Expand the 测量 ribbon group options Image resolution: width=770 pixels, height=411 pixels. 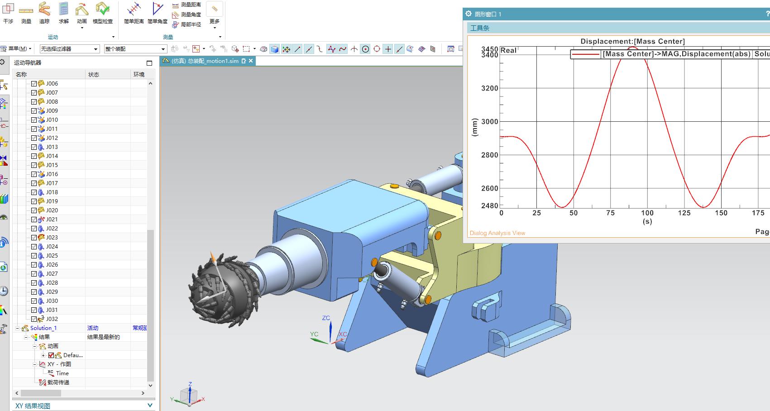pos(220,37)
